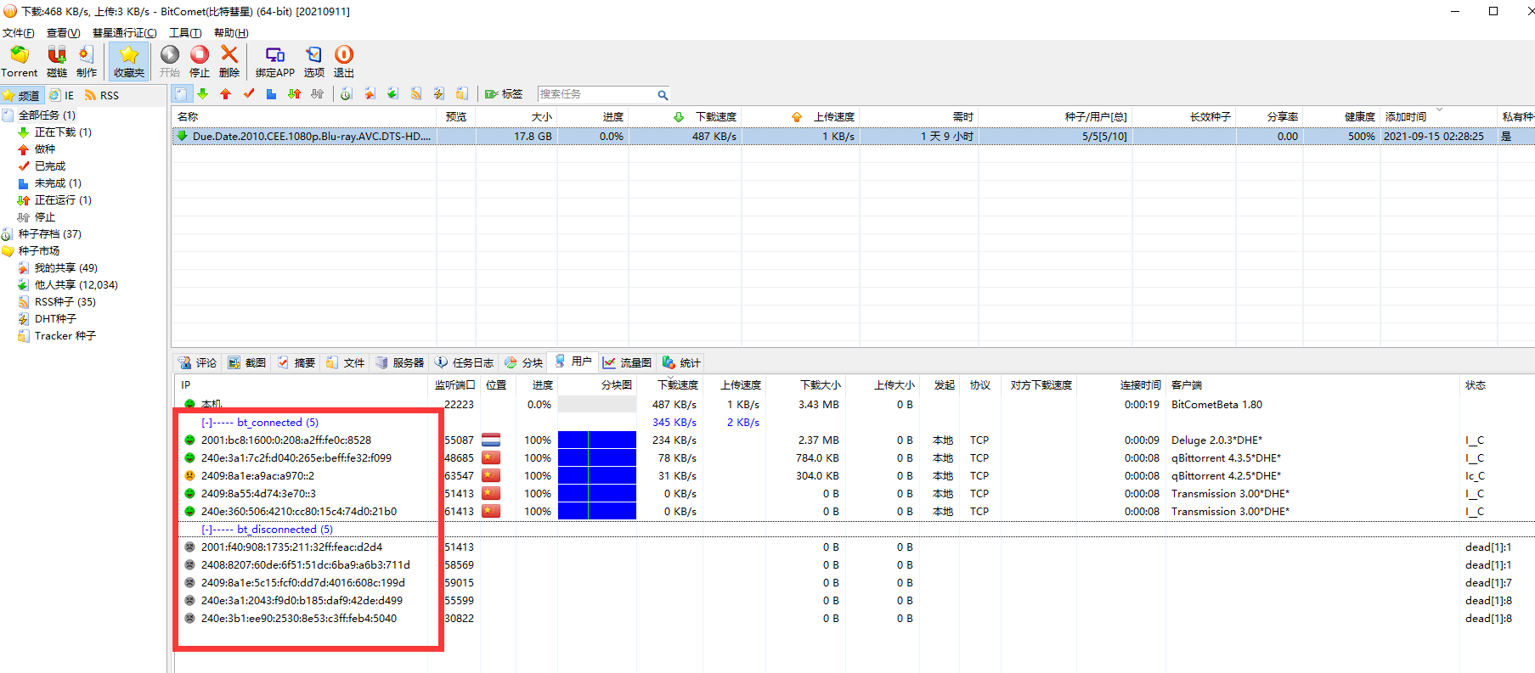Open the 标签 tags button
Viewport: 1535px width, 673px height.
click(x=504, y=94)
